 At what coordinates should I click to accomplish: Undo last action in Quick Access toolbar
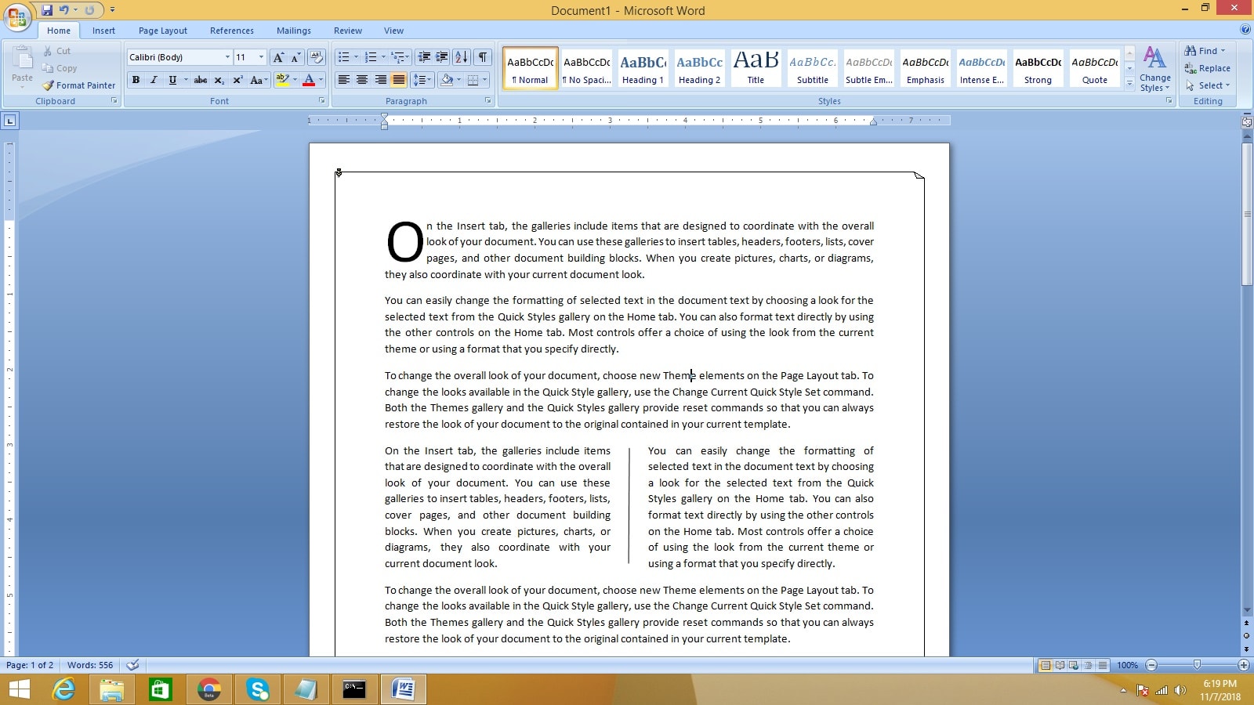[x=64, y=10]
